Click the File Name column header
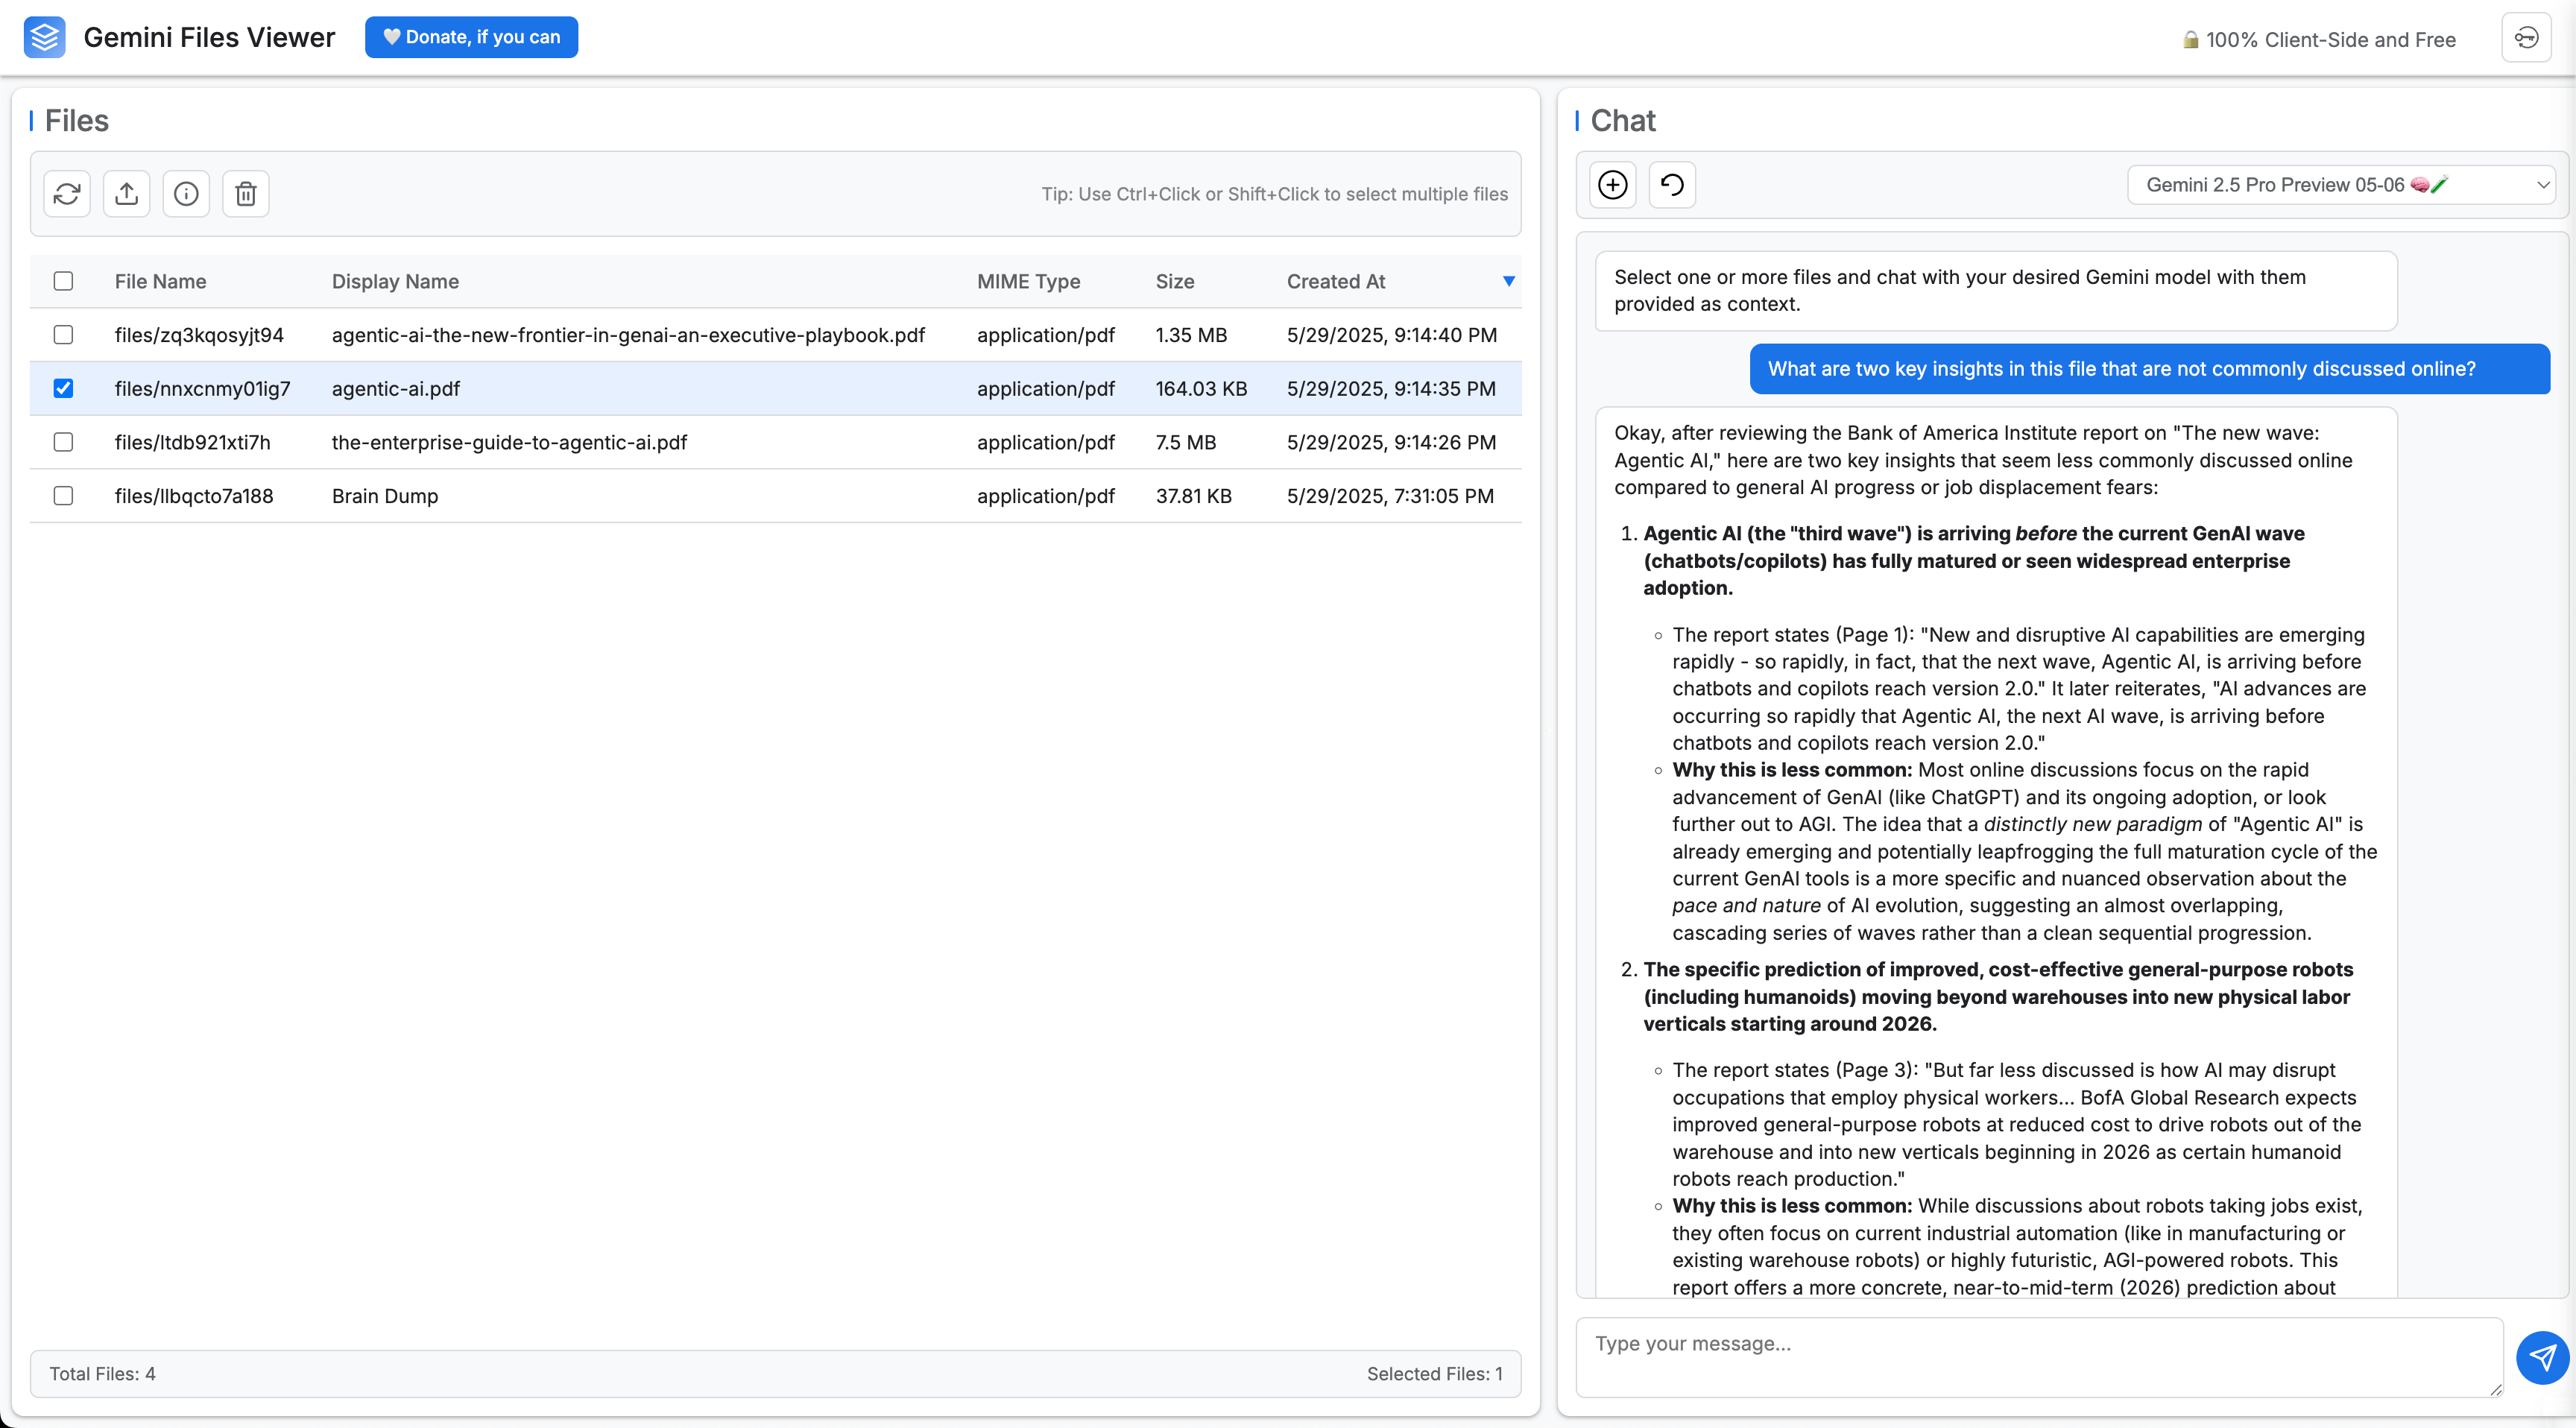2576x1428 pixels. click(x=160, y=281)
